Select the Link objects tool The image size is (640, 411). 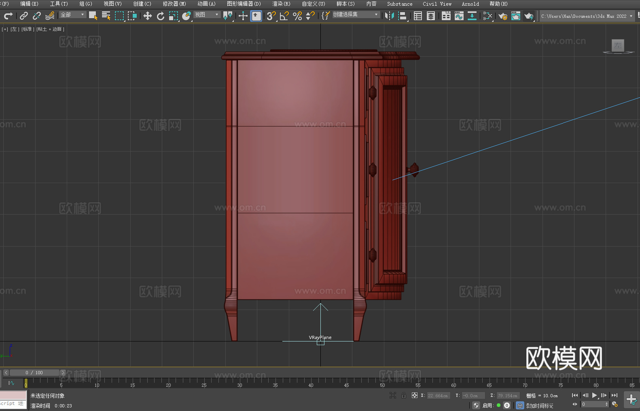coord(24,16)
